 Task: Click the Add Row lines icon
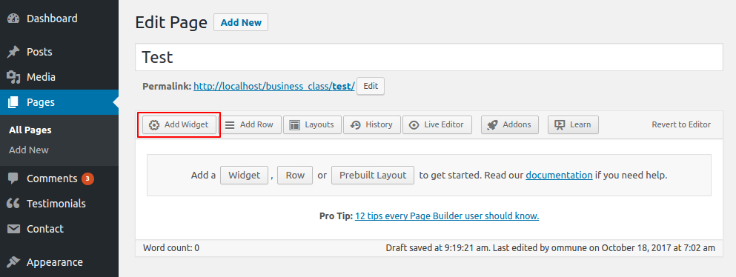coord(230,124)
